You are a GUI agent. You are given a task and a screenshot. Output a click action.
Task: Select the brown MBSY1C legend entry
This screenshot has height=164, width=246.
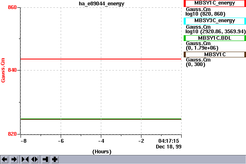pos(215,55)
